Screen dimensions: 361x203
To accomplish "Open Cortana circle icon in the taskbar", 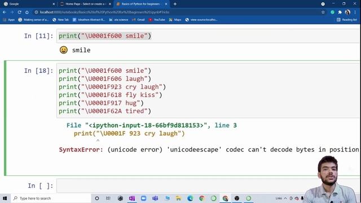I will [97, 198].
